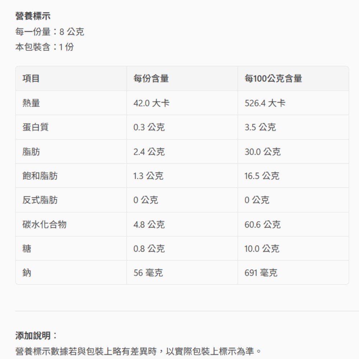Click the 反式脂肪 row label
The image size is (359, 359).
click(40, 200)
